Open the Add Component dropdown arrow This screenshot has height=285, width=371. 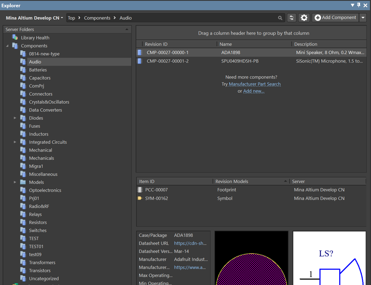pyautogui.click(x=363, y=18)
